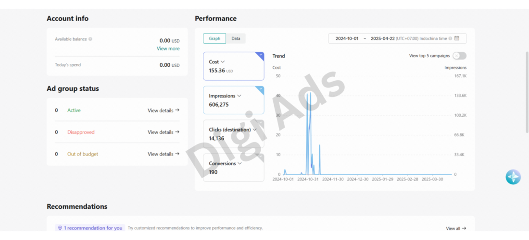Expand the Clicks (destination) dropdown chevron

[255, 130]
